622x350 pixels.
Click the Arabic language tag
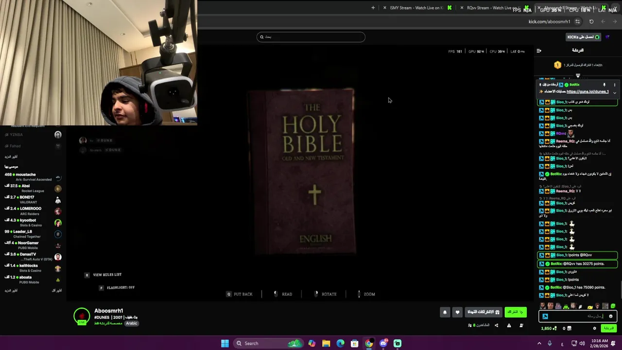pos(132,323)
